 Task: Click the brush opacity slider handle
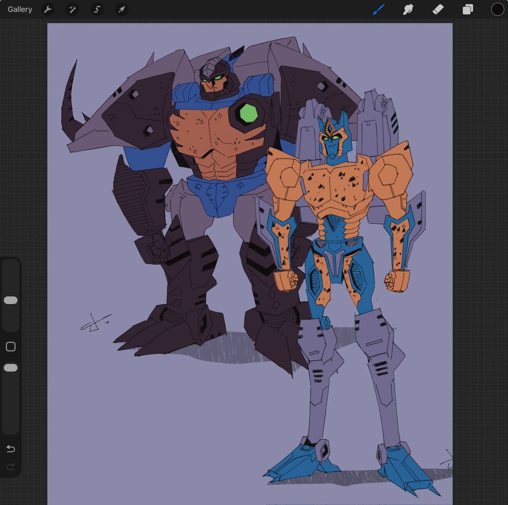[x=11, y=368]
